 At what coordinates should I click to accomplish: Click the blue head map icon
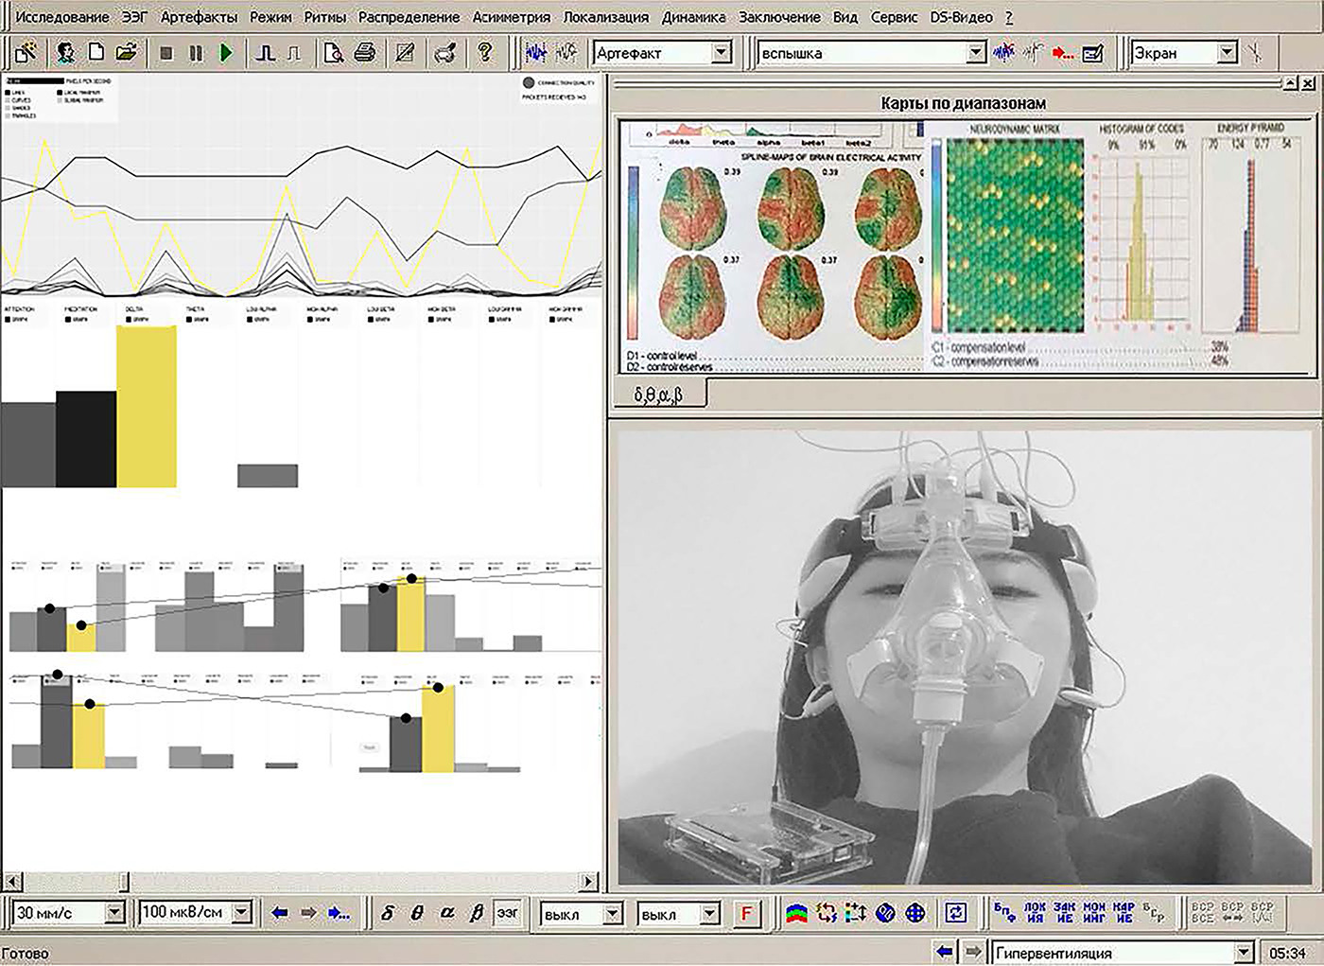[x=885, y=913]
